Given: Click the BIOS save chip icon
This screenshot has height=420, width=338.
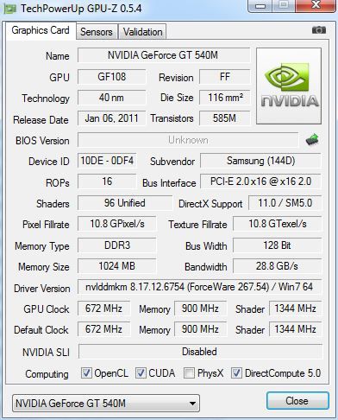Looking at the screenshot, I should tap(312, 140).
